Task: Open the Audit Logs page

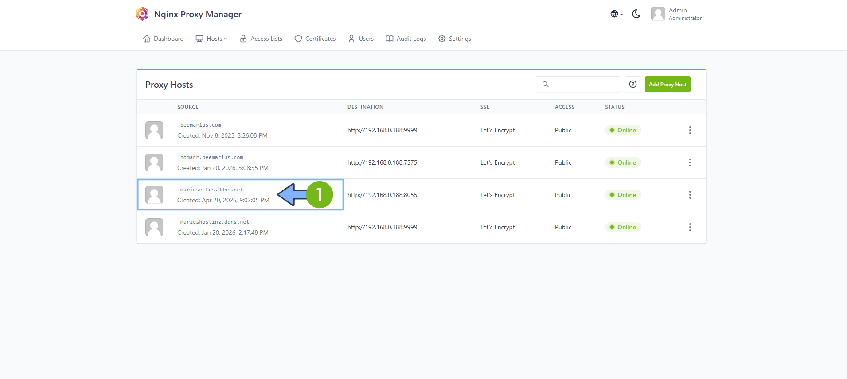Action: [406, 39]
